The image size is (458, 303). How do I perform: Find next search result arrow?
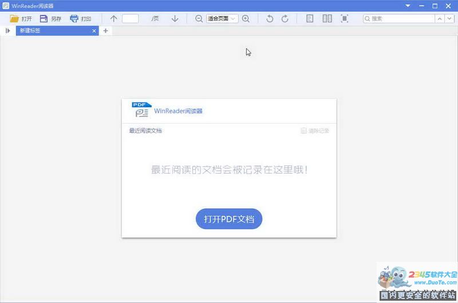tap(449, 19)
